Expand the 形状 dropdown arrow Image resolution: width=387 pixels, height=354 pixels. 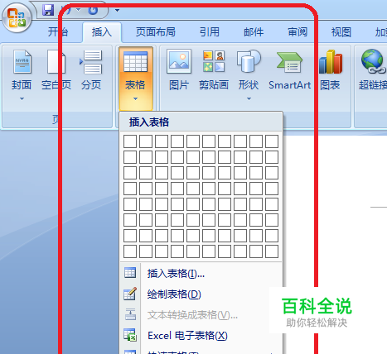point(249,98)
